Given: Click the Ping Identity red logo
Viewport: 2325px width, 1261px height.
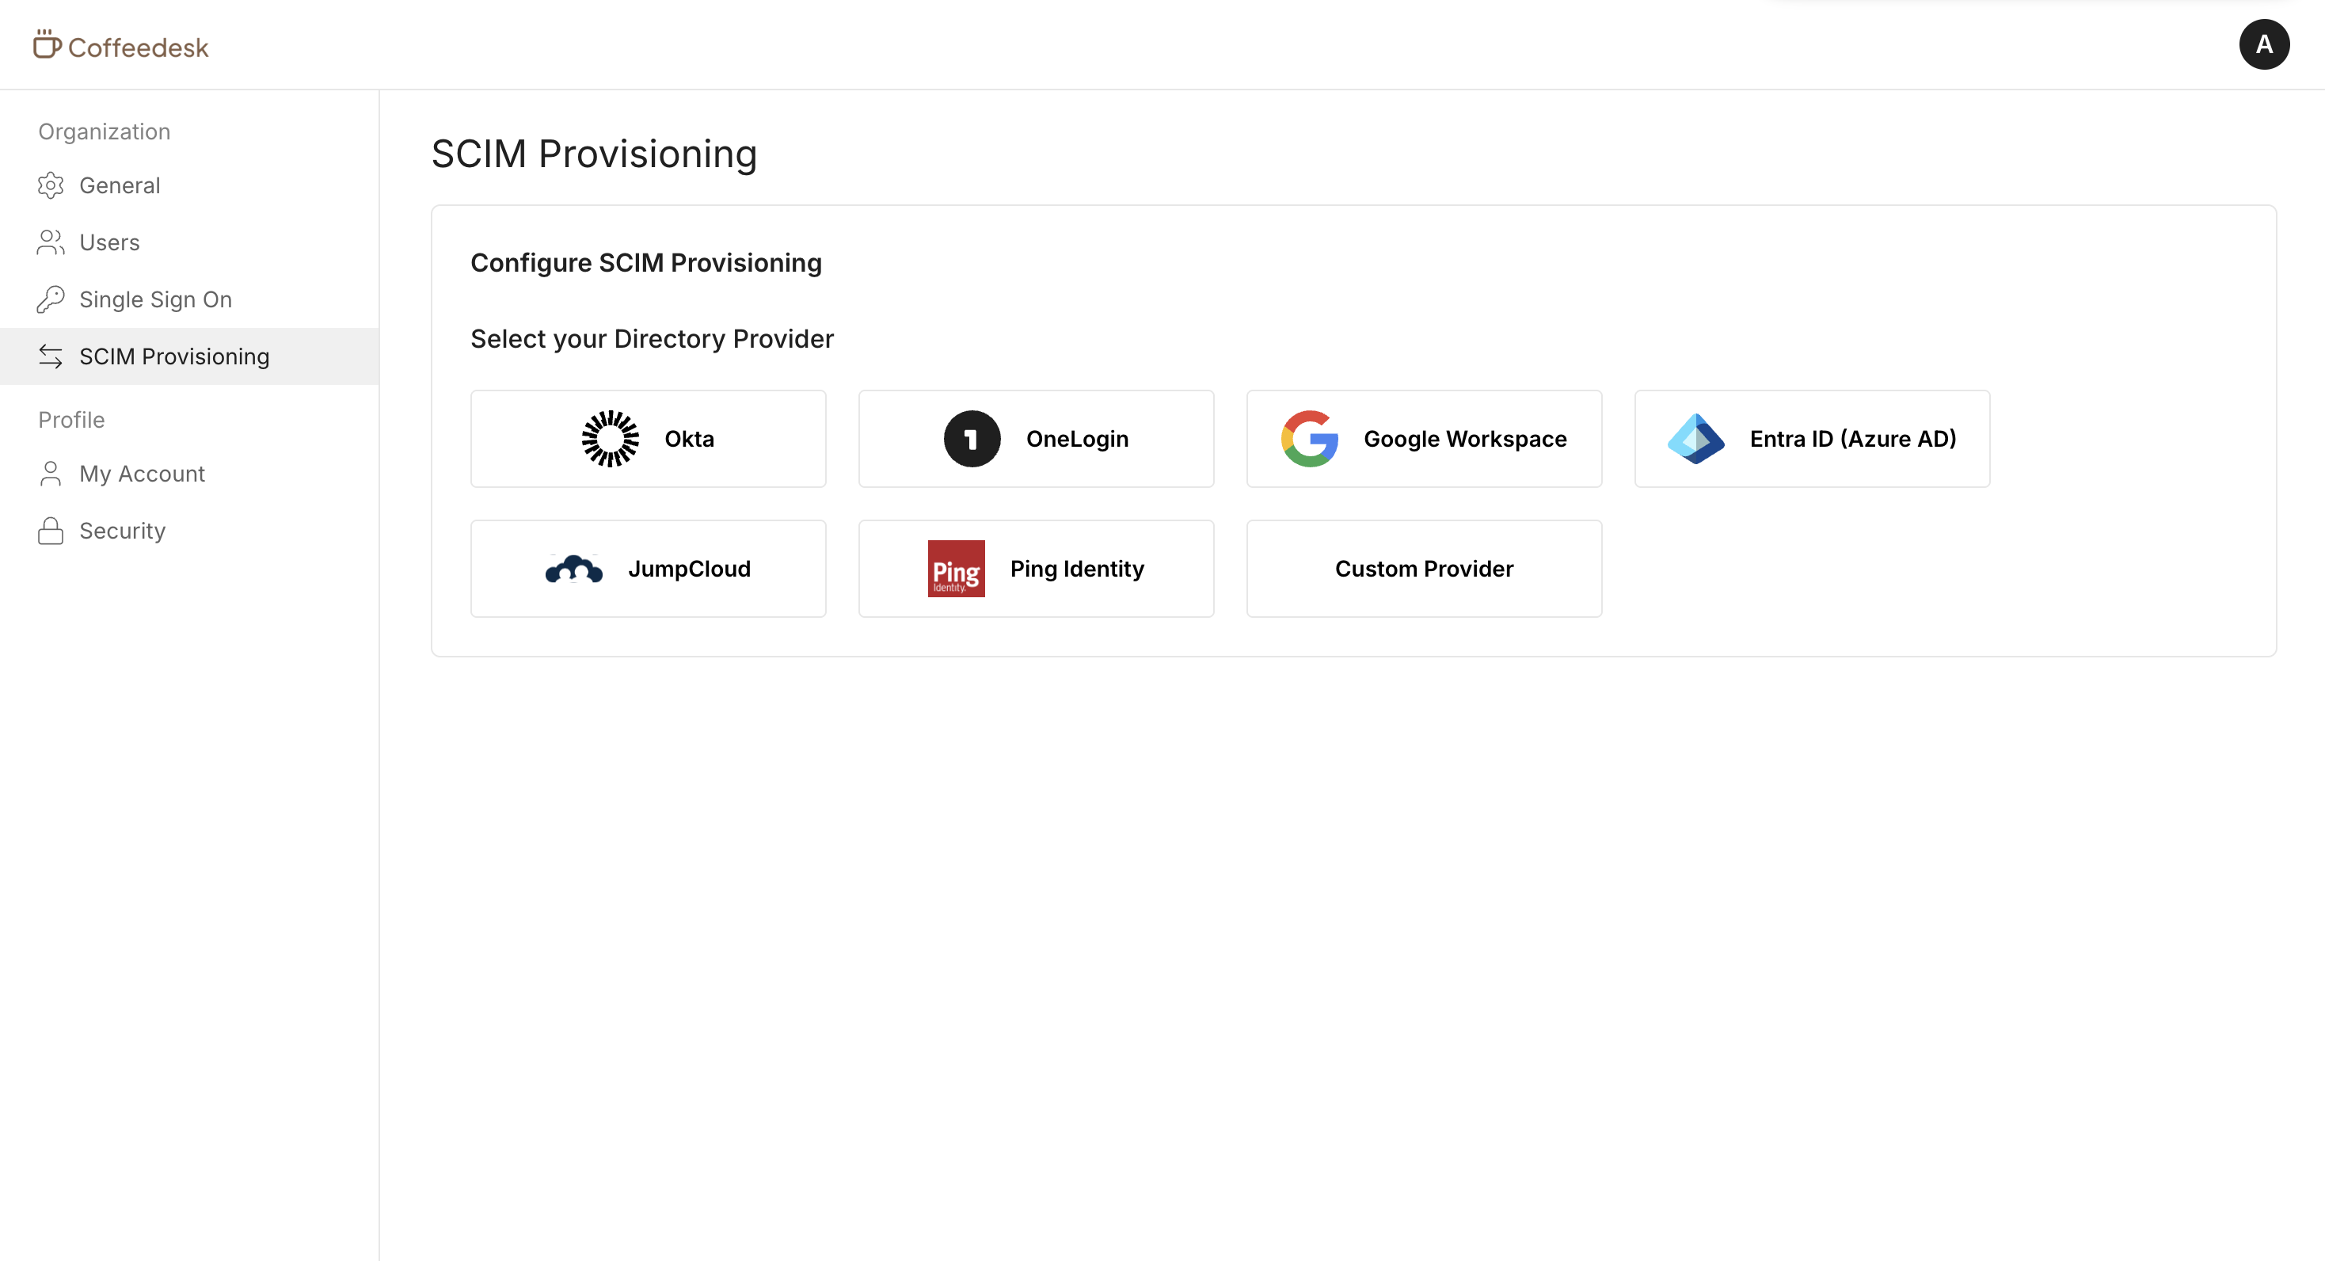Looking at the screenshot, I should click(x=956, y=569).
